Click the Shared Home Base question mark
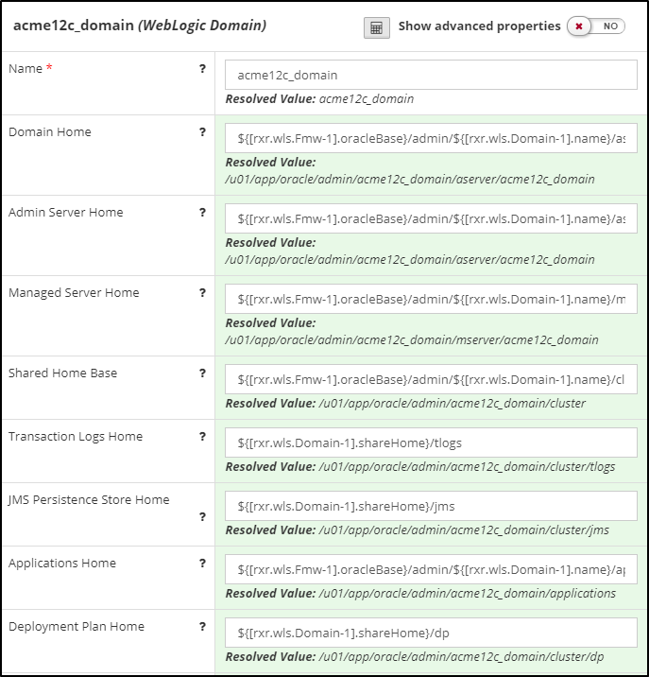 tap(202, 373)
